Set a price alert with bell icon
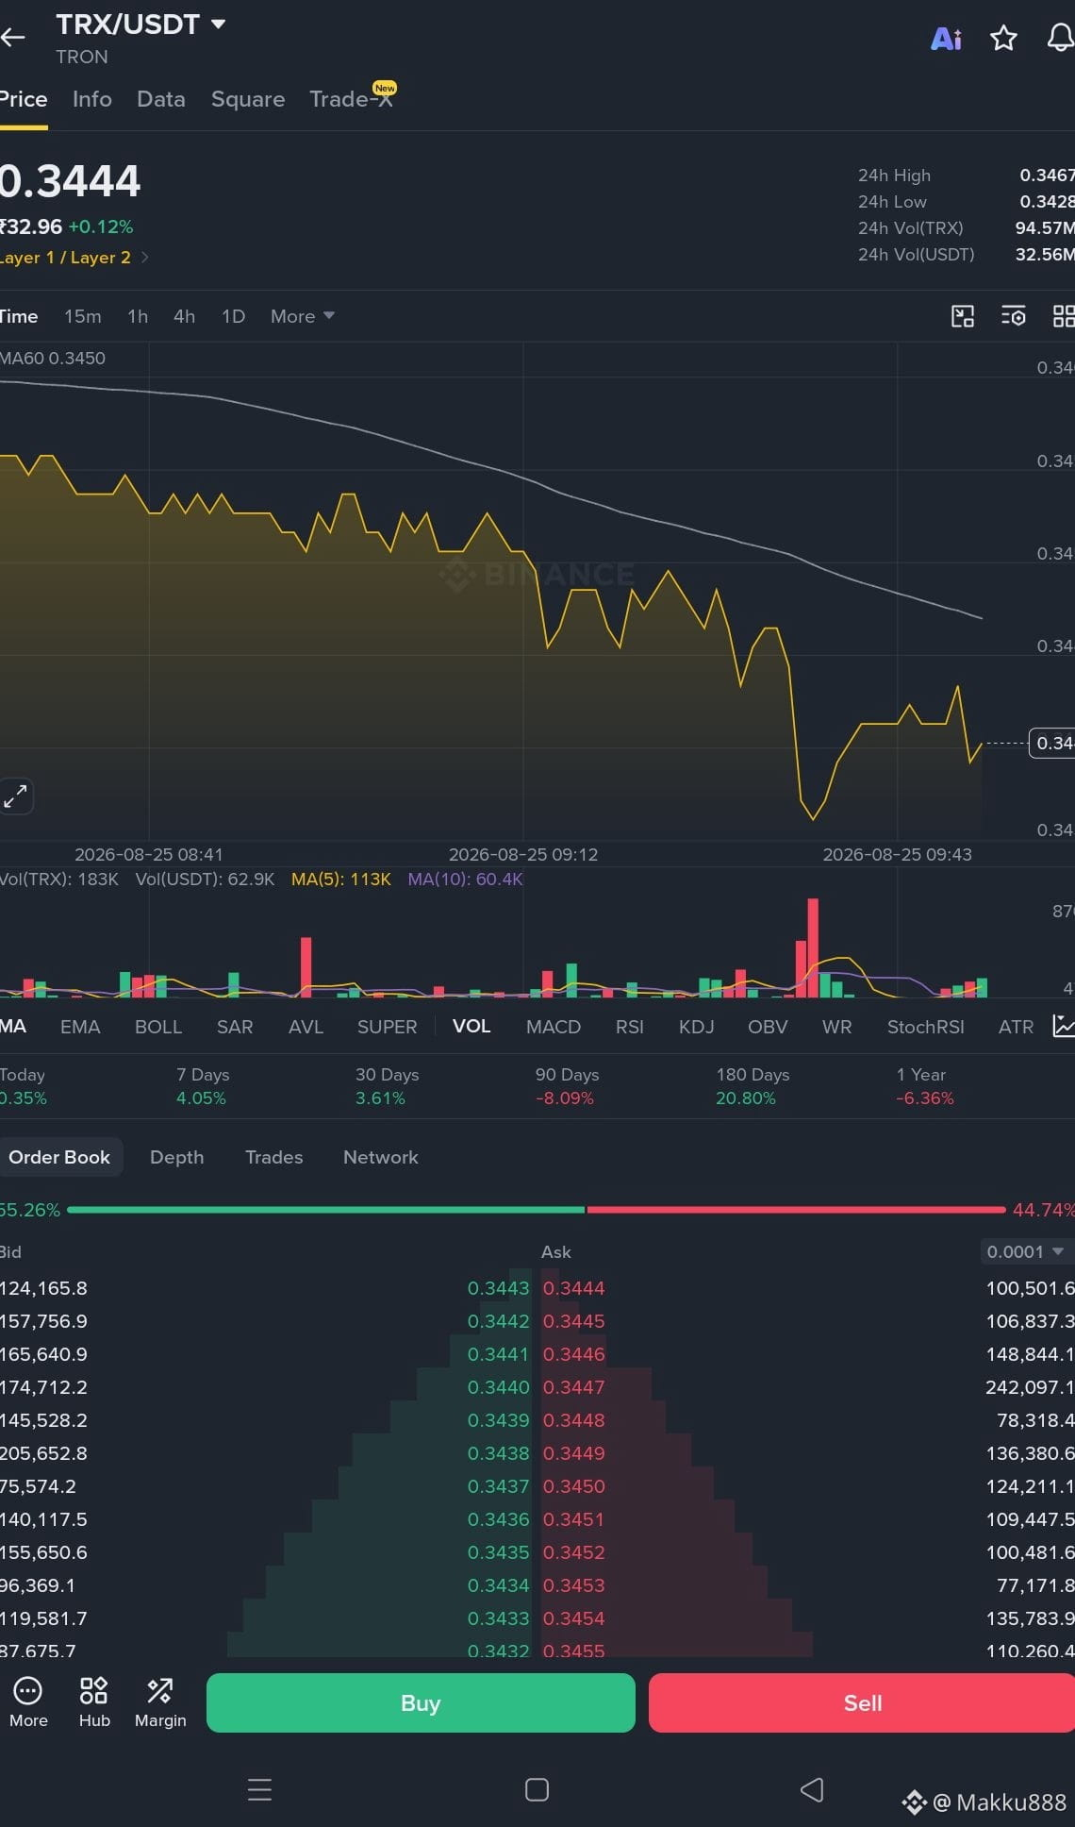The height and width of the screenshot is (1827, 1075). (1061, 38)
